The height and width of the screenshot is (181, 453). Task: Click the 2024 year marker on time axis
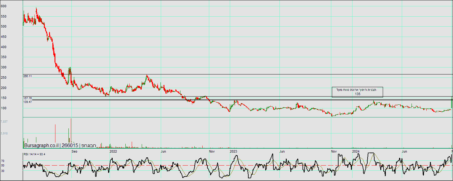[x=355, y=151]
